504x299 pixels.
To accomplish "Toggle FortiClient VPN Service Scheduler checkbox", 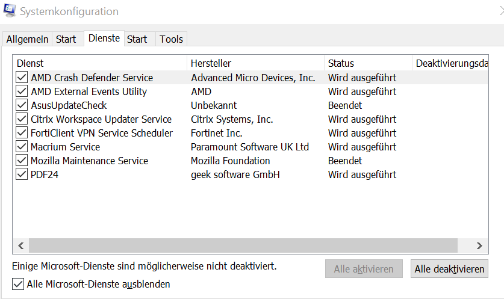I will 22,133.
